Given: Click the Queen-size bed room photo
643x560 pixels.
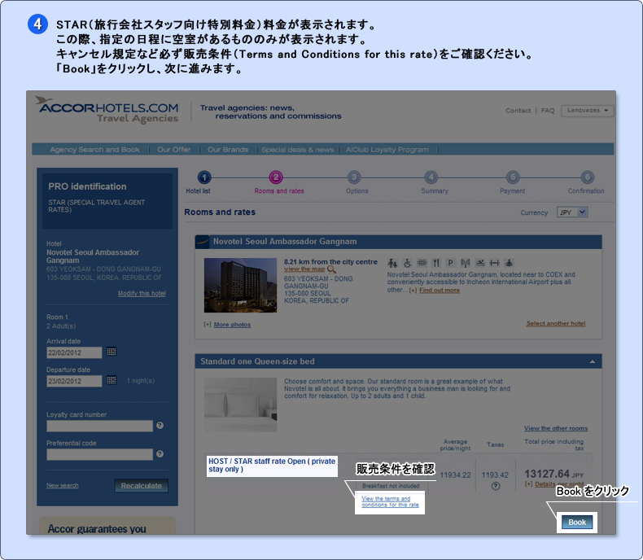Looking at the screenshot, I should (x=240, y=405).
